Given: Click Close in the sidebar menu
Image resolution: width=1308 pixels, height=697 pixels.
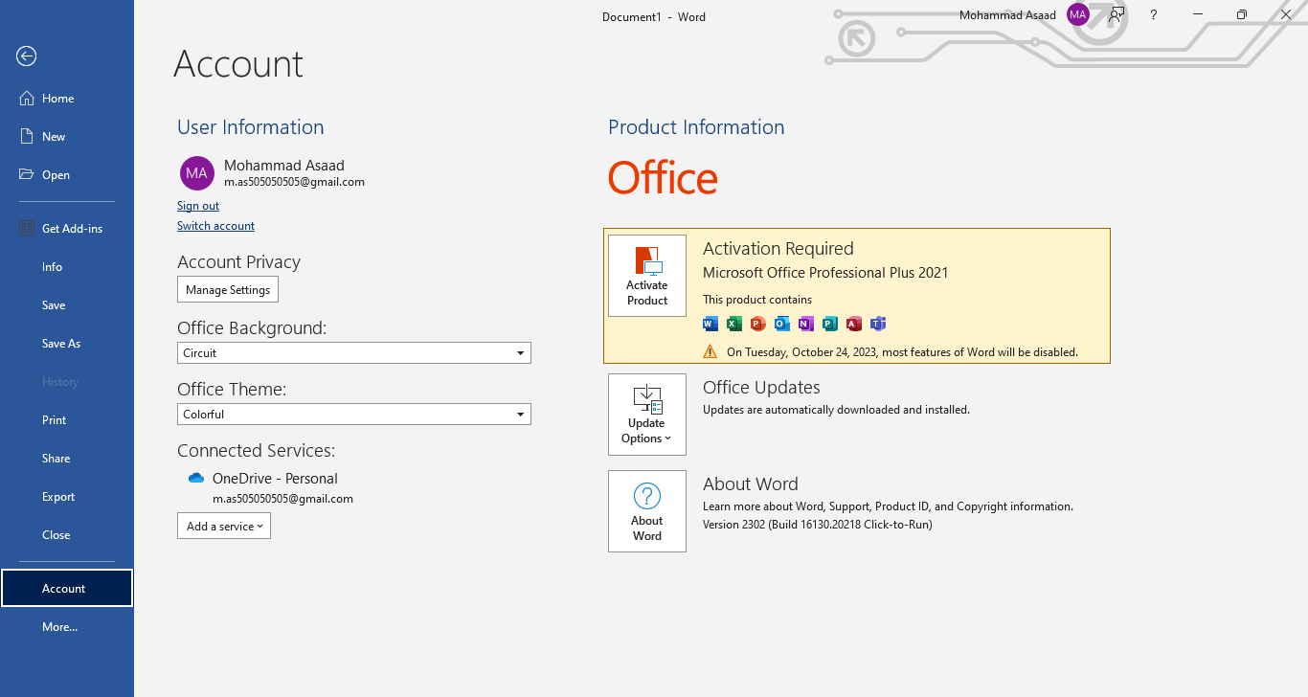Looking at the screenshot, I should click(x=67, y=535).
